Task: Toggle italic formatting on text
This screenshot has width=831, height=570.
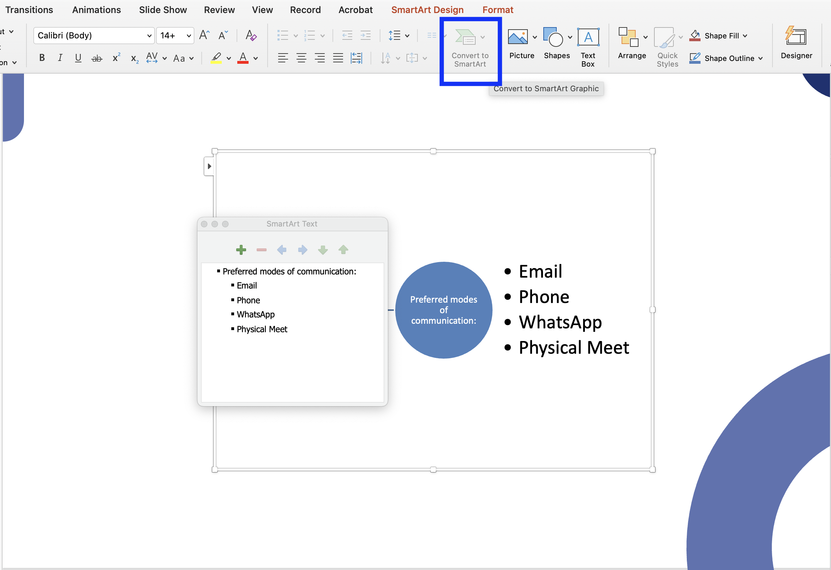Action: (59, 58)
